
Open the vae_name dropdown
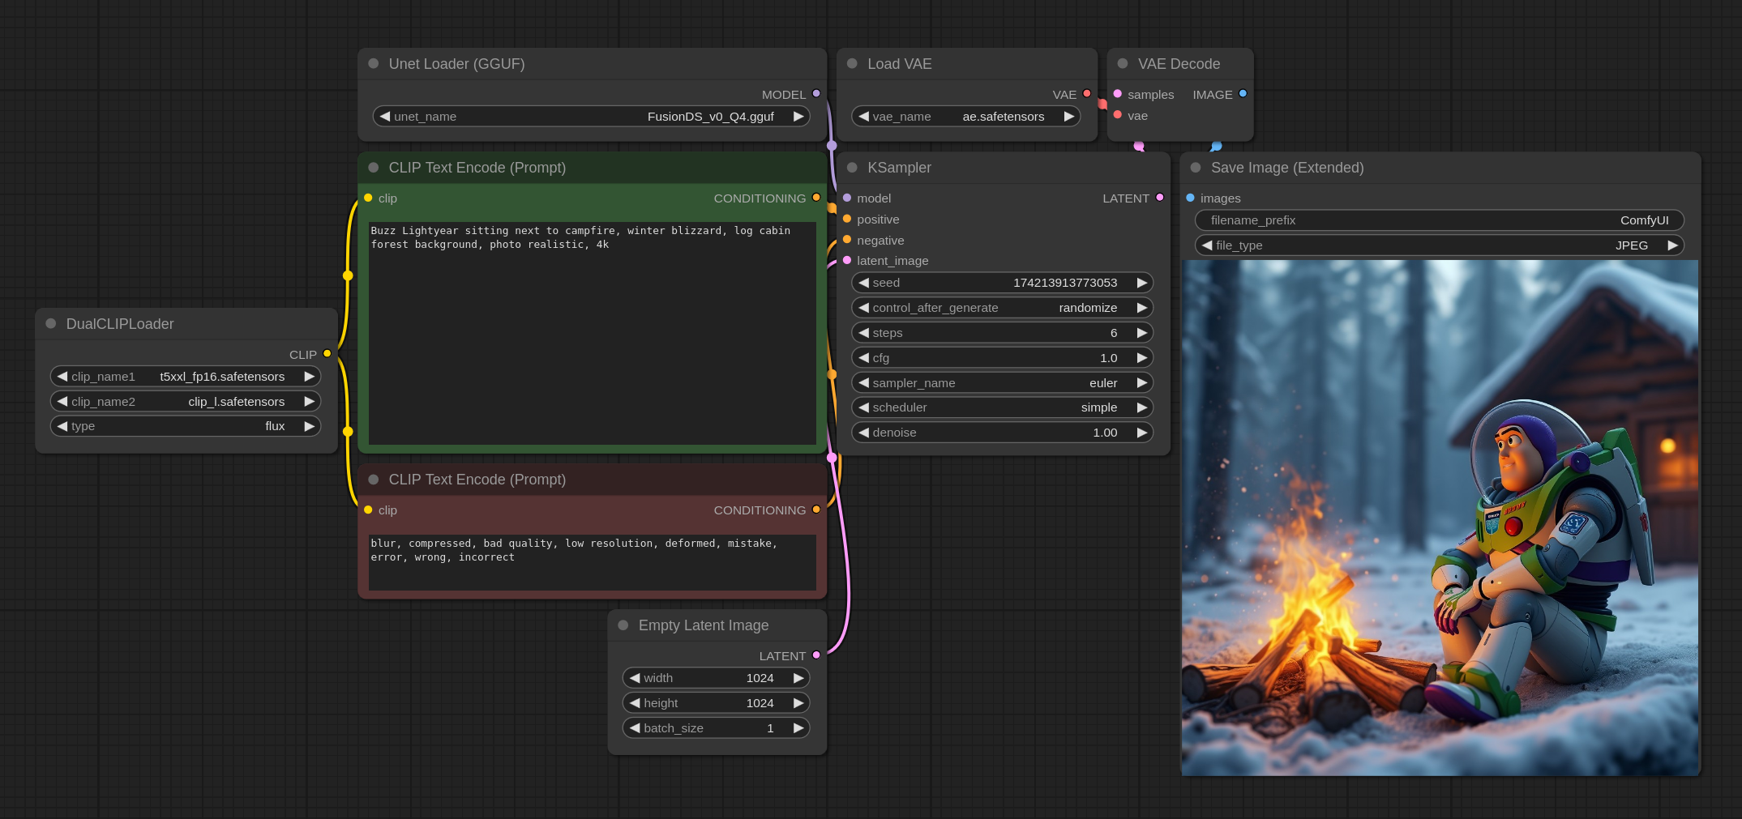(x=966, y=117)
